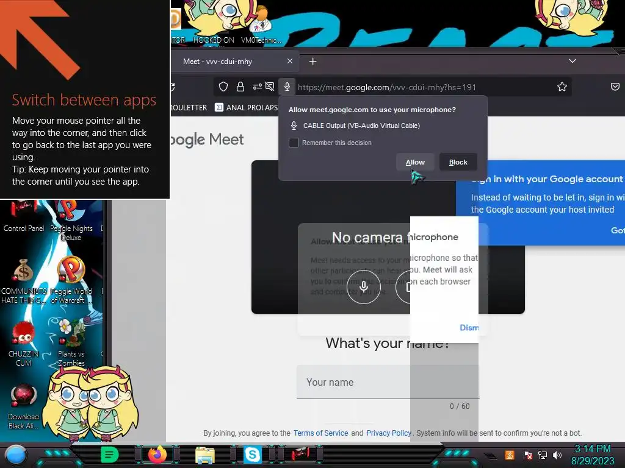625x468 pixels.
Task: Open Privacy Policy link
Action: tap(389, 433)
